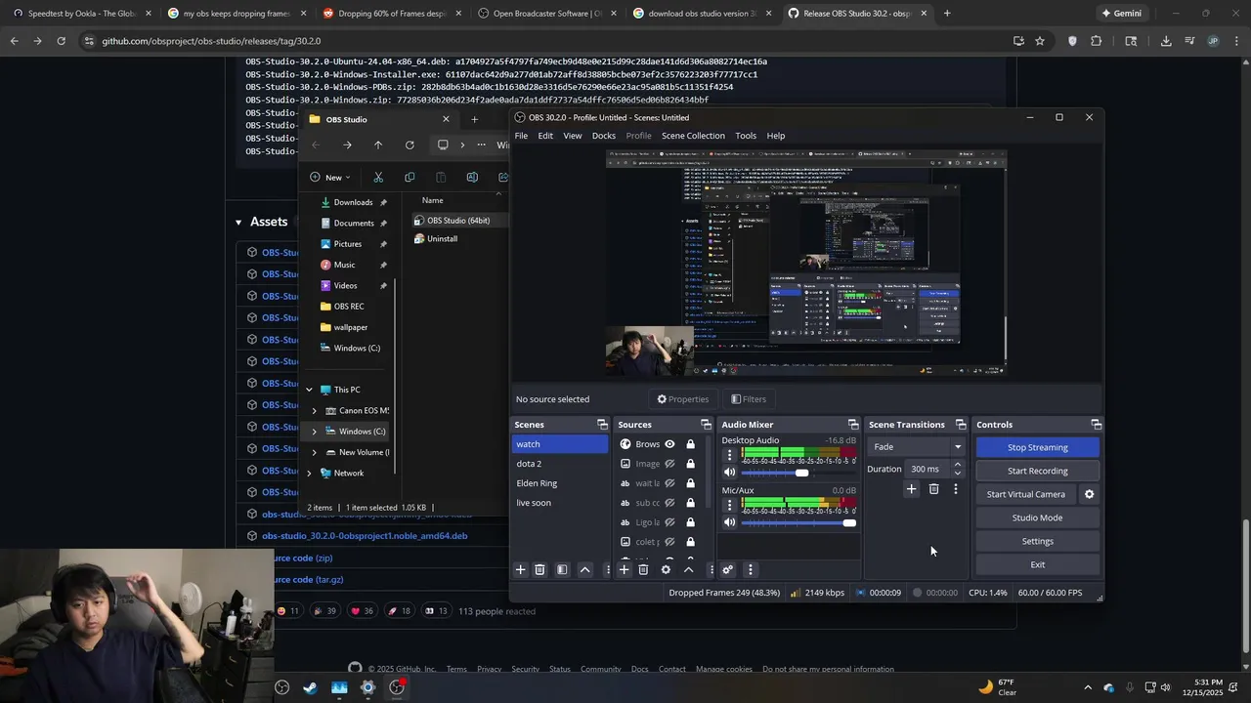This screenshot has width=1251, height=703.
Task: Click Rename icon in File Explorer toolbar
Action: (472, 177)
